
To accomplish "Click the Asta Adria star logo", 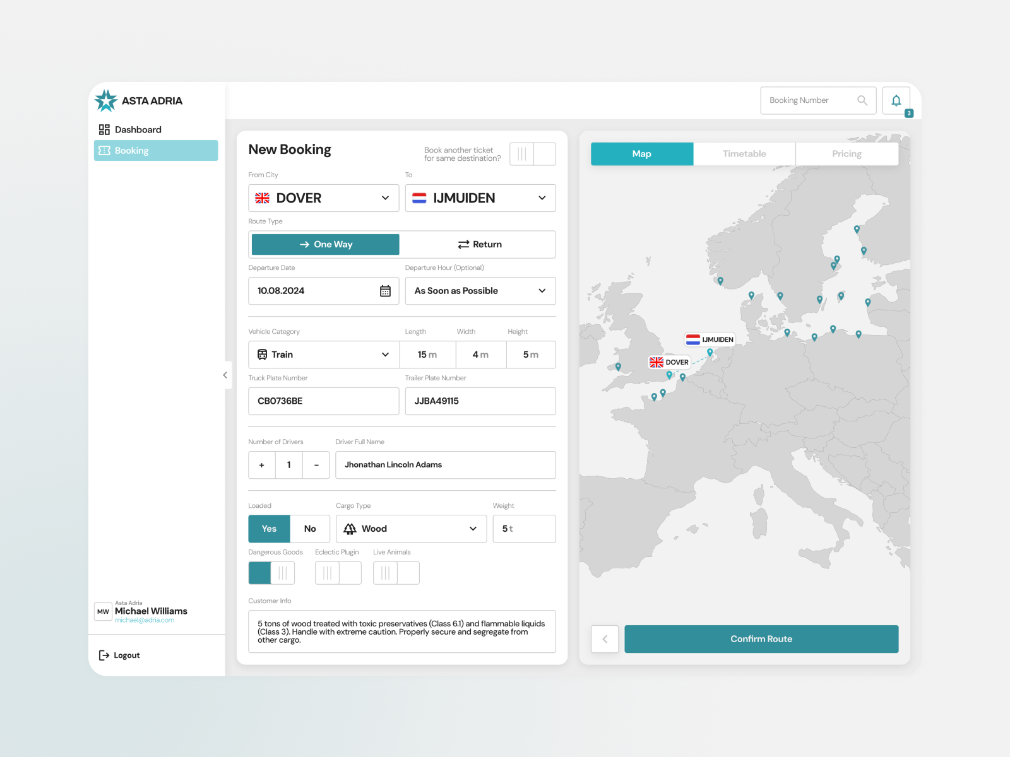I will coord(105,100).
